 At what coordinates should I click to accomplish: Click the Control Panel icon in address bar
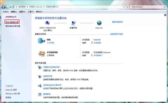pyautogui.click(x=13, y=7)
